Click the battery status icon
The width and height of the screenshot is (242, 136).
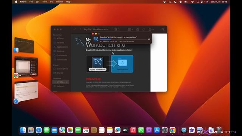186,2
